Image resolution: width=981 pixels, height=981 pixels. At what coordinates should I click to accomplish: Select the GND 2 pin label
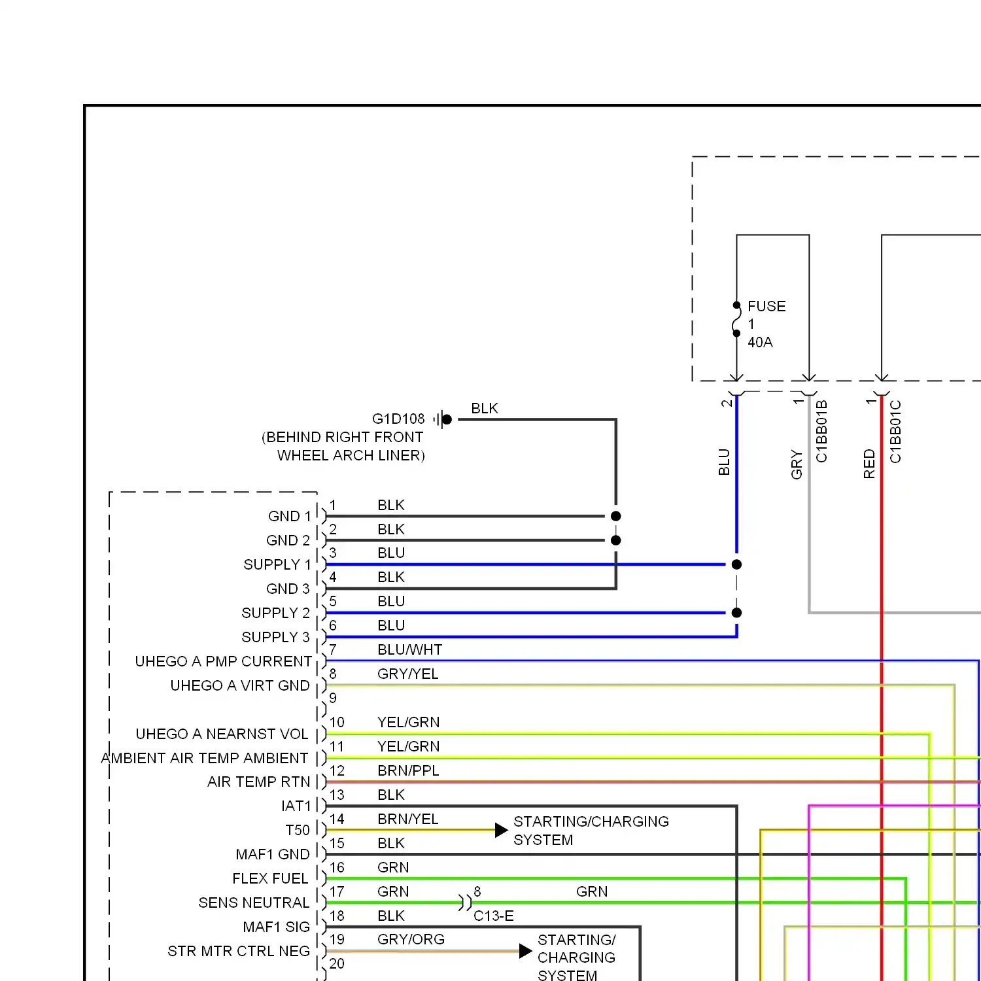[288, 540]
